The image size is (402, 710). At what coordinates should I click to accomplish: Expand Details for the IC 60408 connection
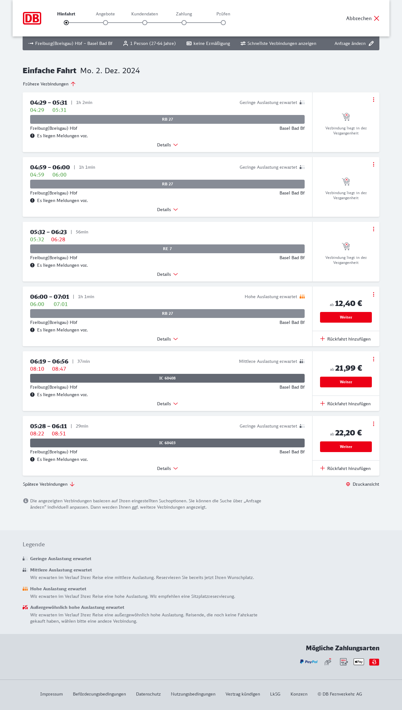[x=167, y=404]
